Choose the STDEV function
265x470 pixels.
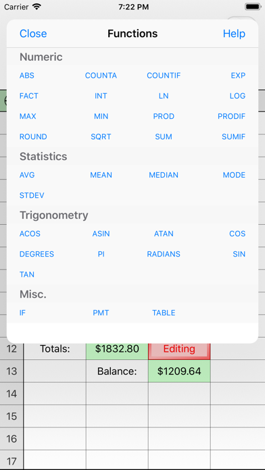point(32,195)
